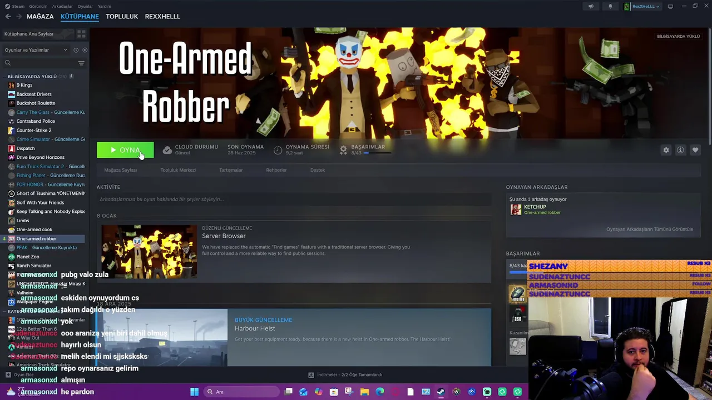Open the Server Browser news title
Screen dimensions: 712x400
click(x=224, y=236)
